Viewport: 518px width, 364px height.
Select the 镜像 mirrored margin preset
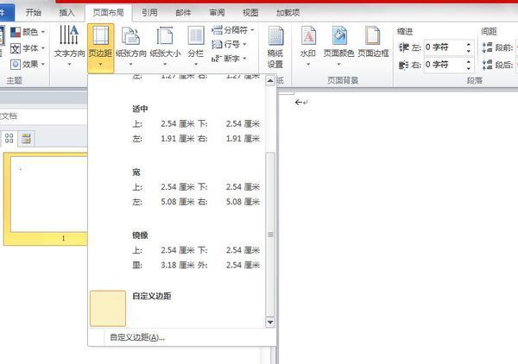point(181,249)
